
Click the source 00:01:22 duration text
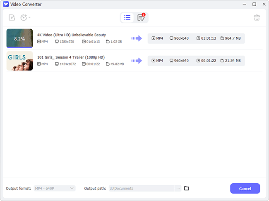point(93,64)
